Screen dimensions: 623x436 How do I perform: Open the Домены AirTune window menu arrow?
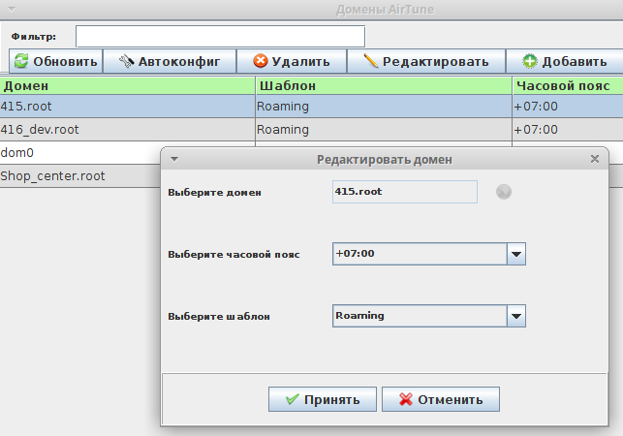pyautogui.click(x=12, y=10)
